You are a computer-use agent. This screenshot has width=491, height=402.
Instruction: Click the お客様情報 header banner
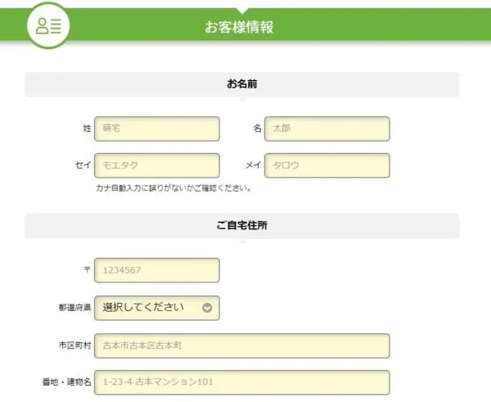click(245, 25)
